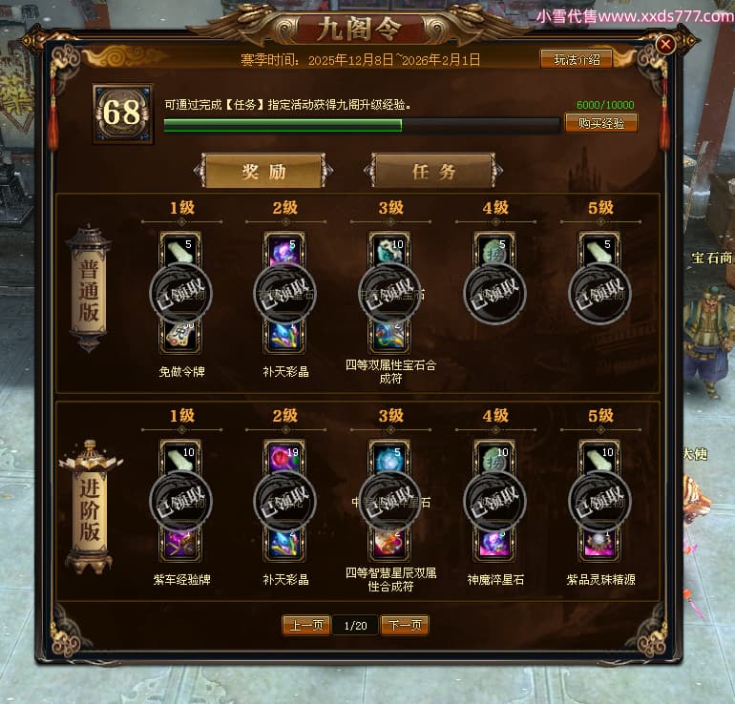Select the 补天彩晶 icon in 进阶版 level 2

coord(284,544)
